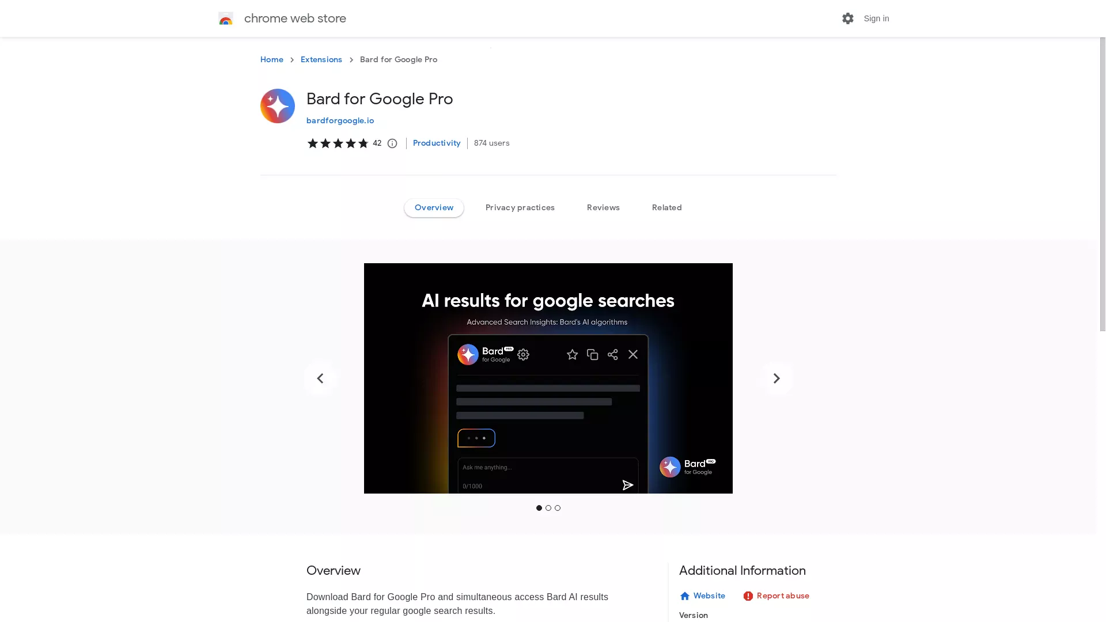Select the third carousel dot indicator

(558, 507)
